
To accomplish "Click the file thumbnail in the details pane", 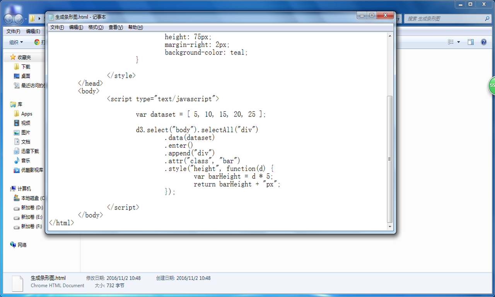I will point(17,283).
